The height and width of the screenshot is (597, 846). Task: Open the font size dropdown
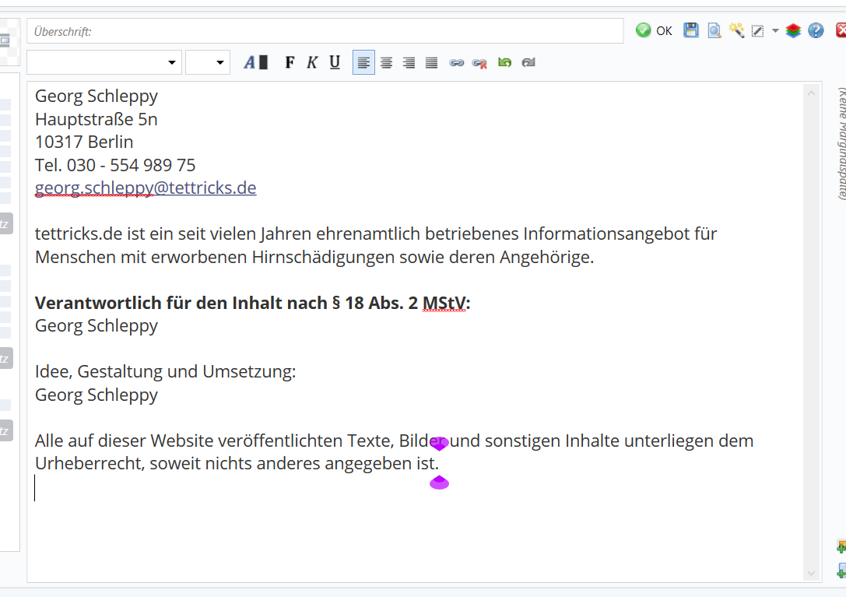tap(208, 62)
